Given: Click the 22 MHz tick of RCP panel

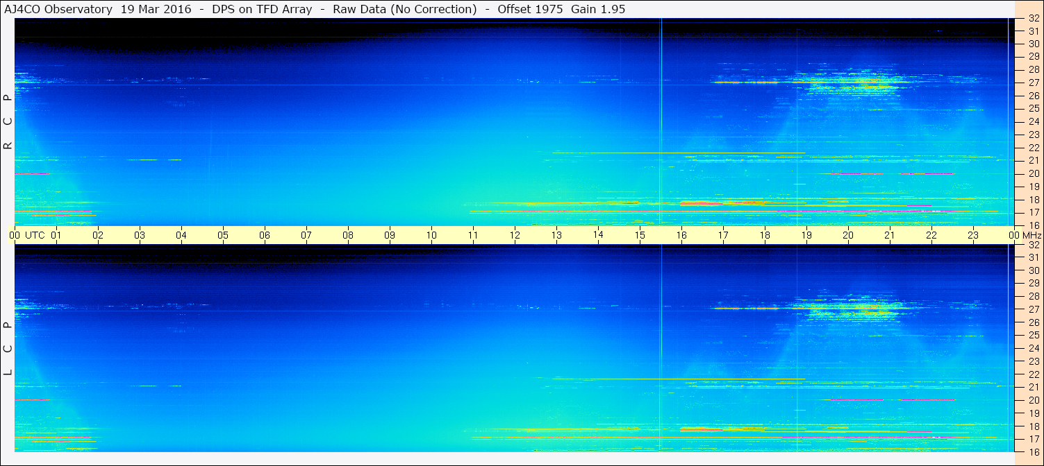Looking at the screenshot, I should pos(1034,148).
